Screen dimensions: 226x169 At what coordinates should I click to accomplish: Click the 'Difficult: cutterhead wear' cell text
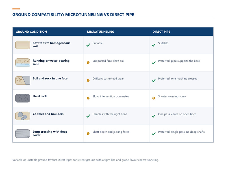pyautogui.click(x=108, y=79)
